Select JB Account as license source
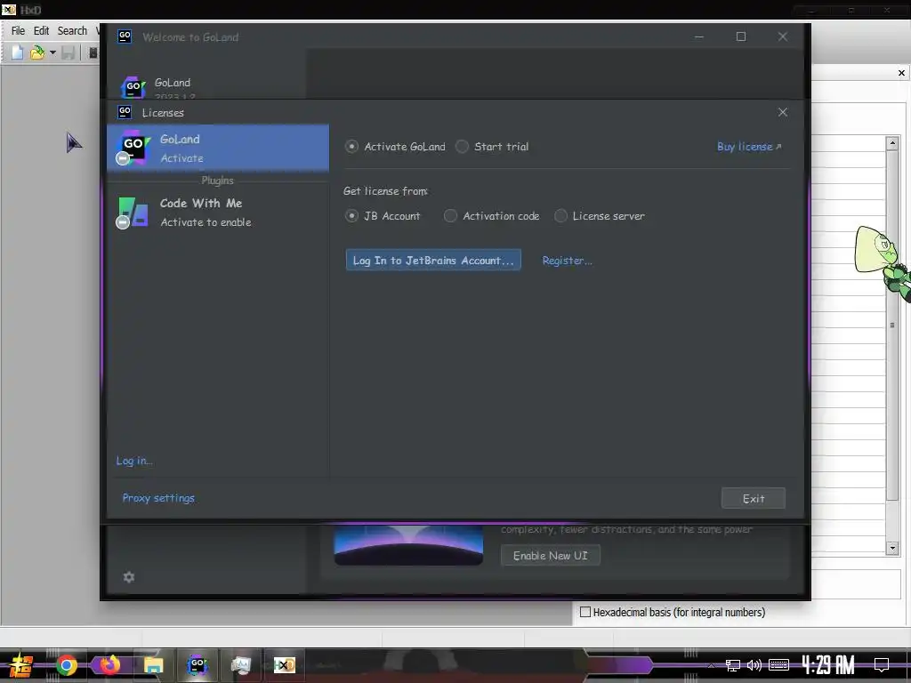 (351, 216)
